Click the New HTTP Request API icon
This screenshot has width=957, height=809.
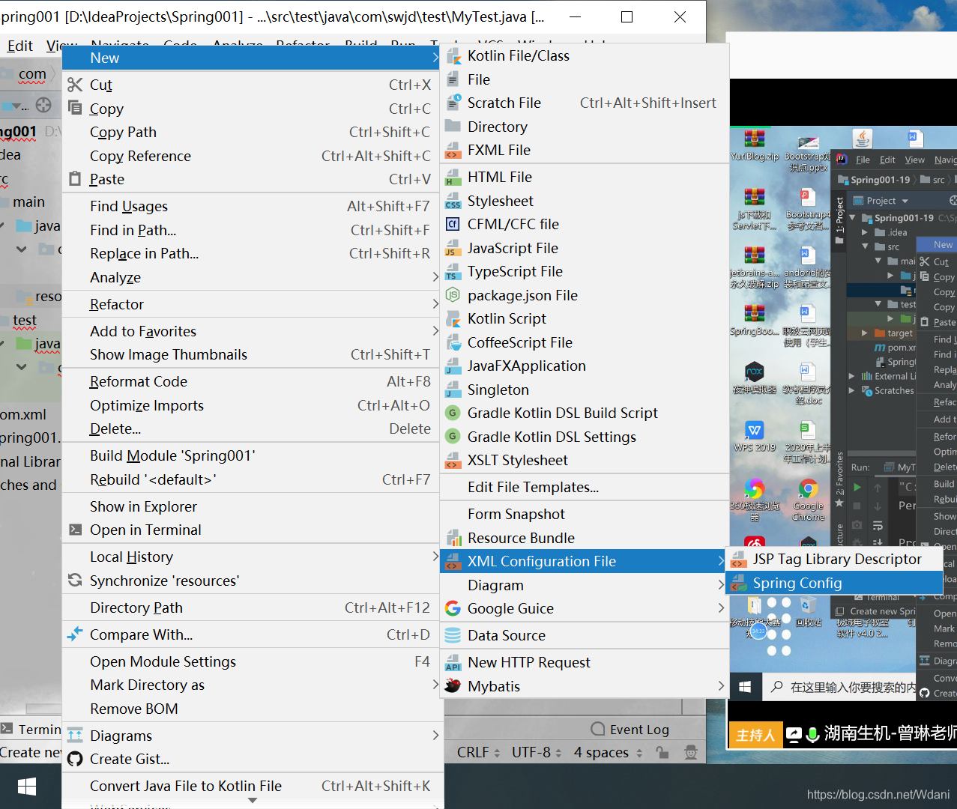point(453,663)
